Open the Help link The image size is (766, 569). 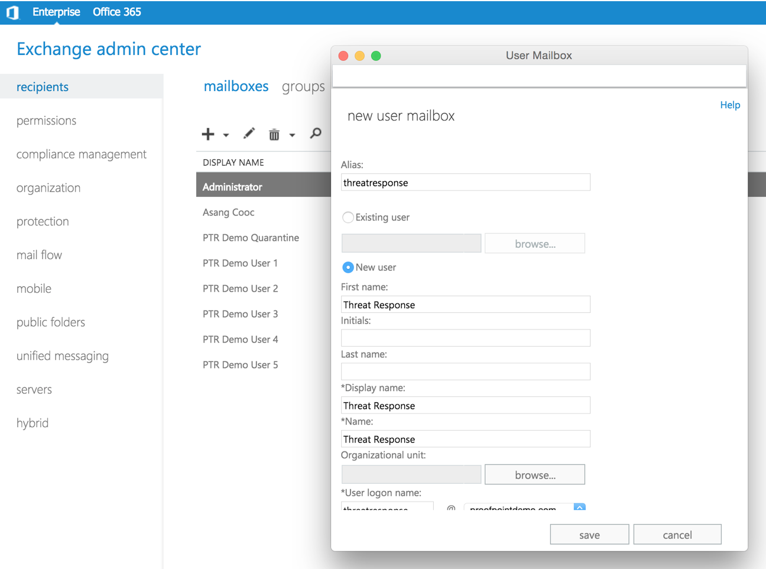pyautogui.click(x=730, y=105)
